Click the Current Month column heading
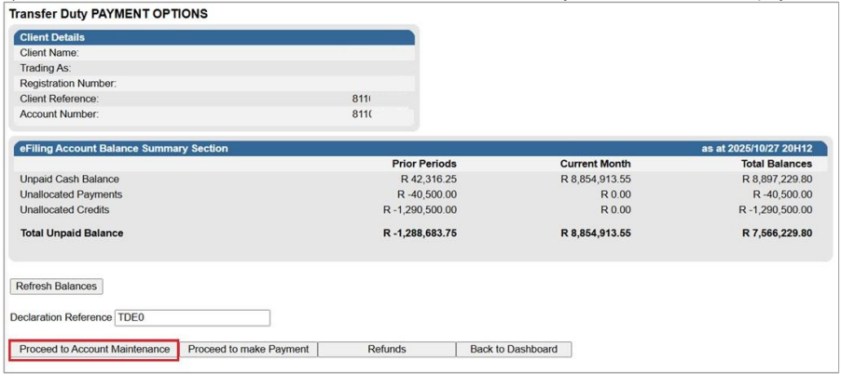Screen dimensions: 841x374 tap(595, 164)
